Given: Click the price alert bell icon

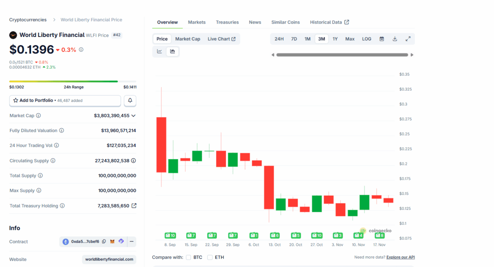Looking at the screenshot, I should (130, 100).
